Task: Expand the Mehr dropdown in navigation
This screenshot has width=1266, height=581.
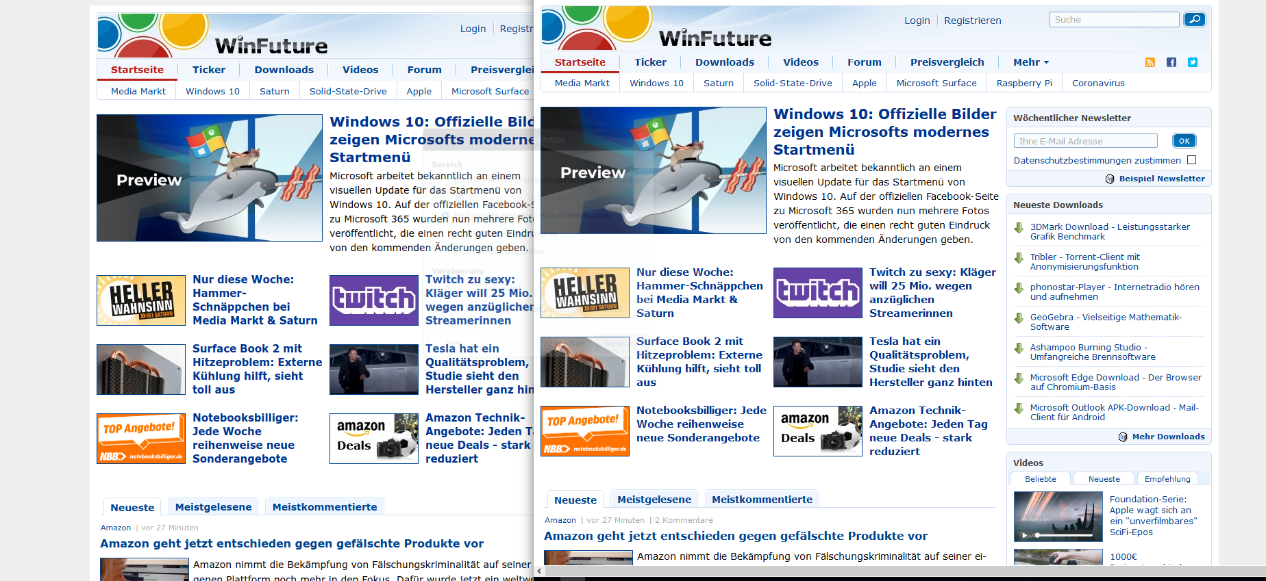Action: pos(1031,62)
